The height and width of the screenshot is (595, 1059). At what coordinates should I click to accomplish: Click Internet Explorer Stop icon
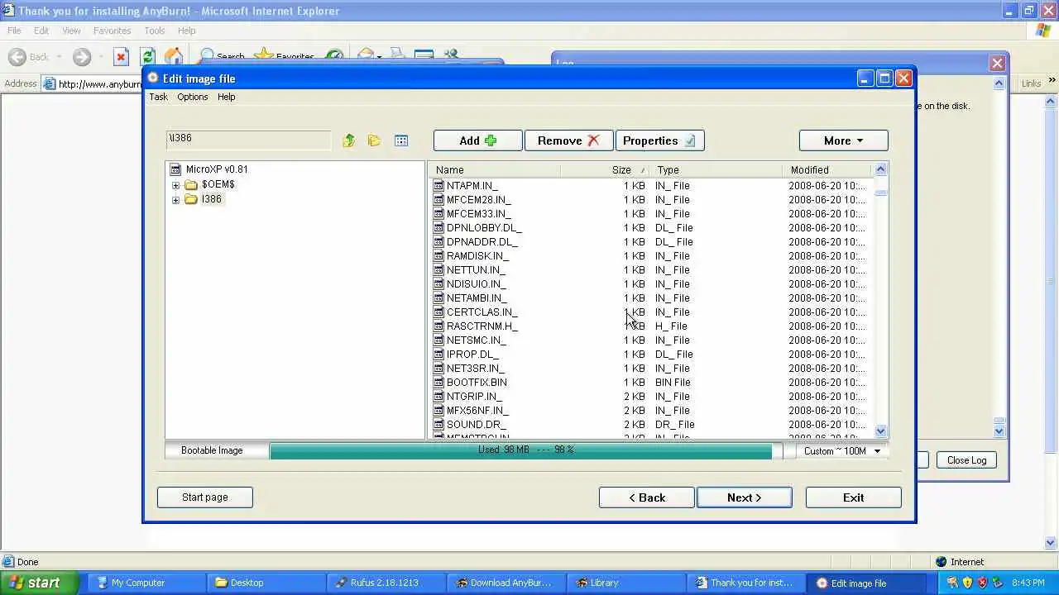tap(121, 56)
